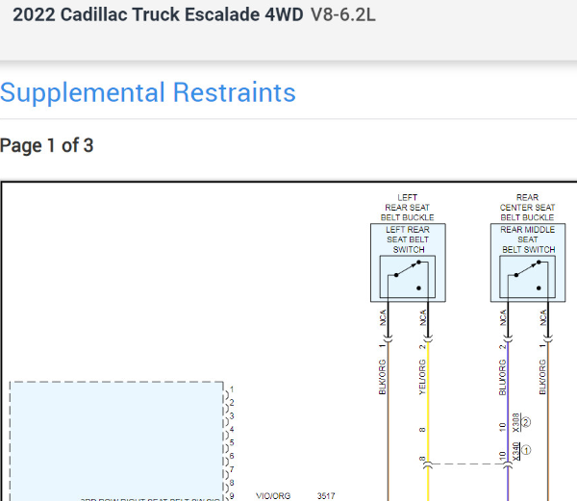Click the BLK/ORG label under rear center buckle
This screenshot has width=577, height=501.
(542, 377)
